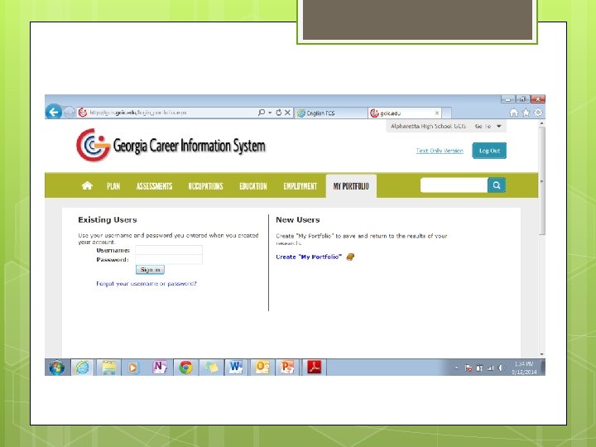Switch to the English FCS browser tab
The image size is (596, 447).
click(x=330, y=113)
